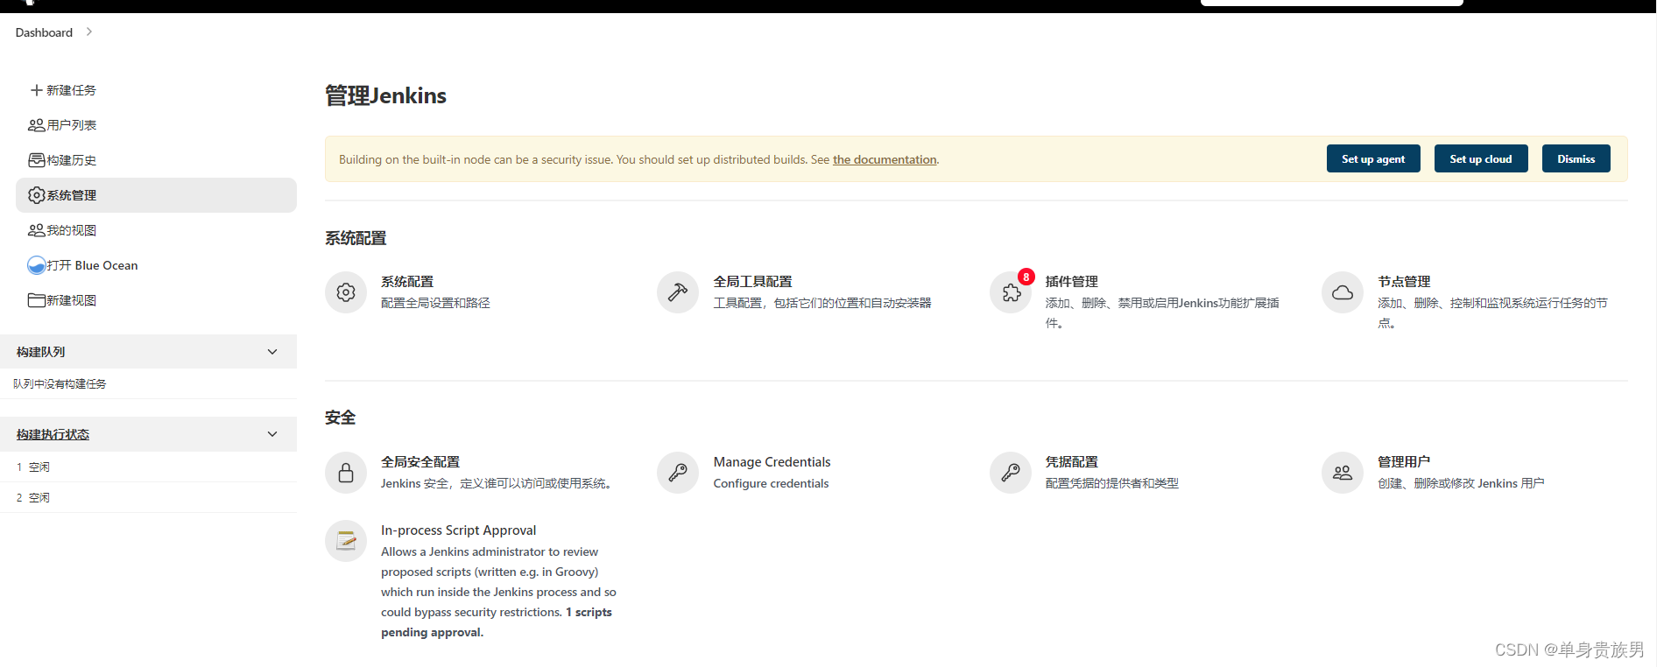Collapse the 构建执行状态 panel chevron
Viewport: 1657px width, 667px height.
pyautogui.click(x=272, y=434)
